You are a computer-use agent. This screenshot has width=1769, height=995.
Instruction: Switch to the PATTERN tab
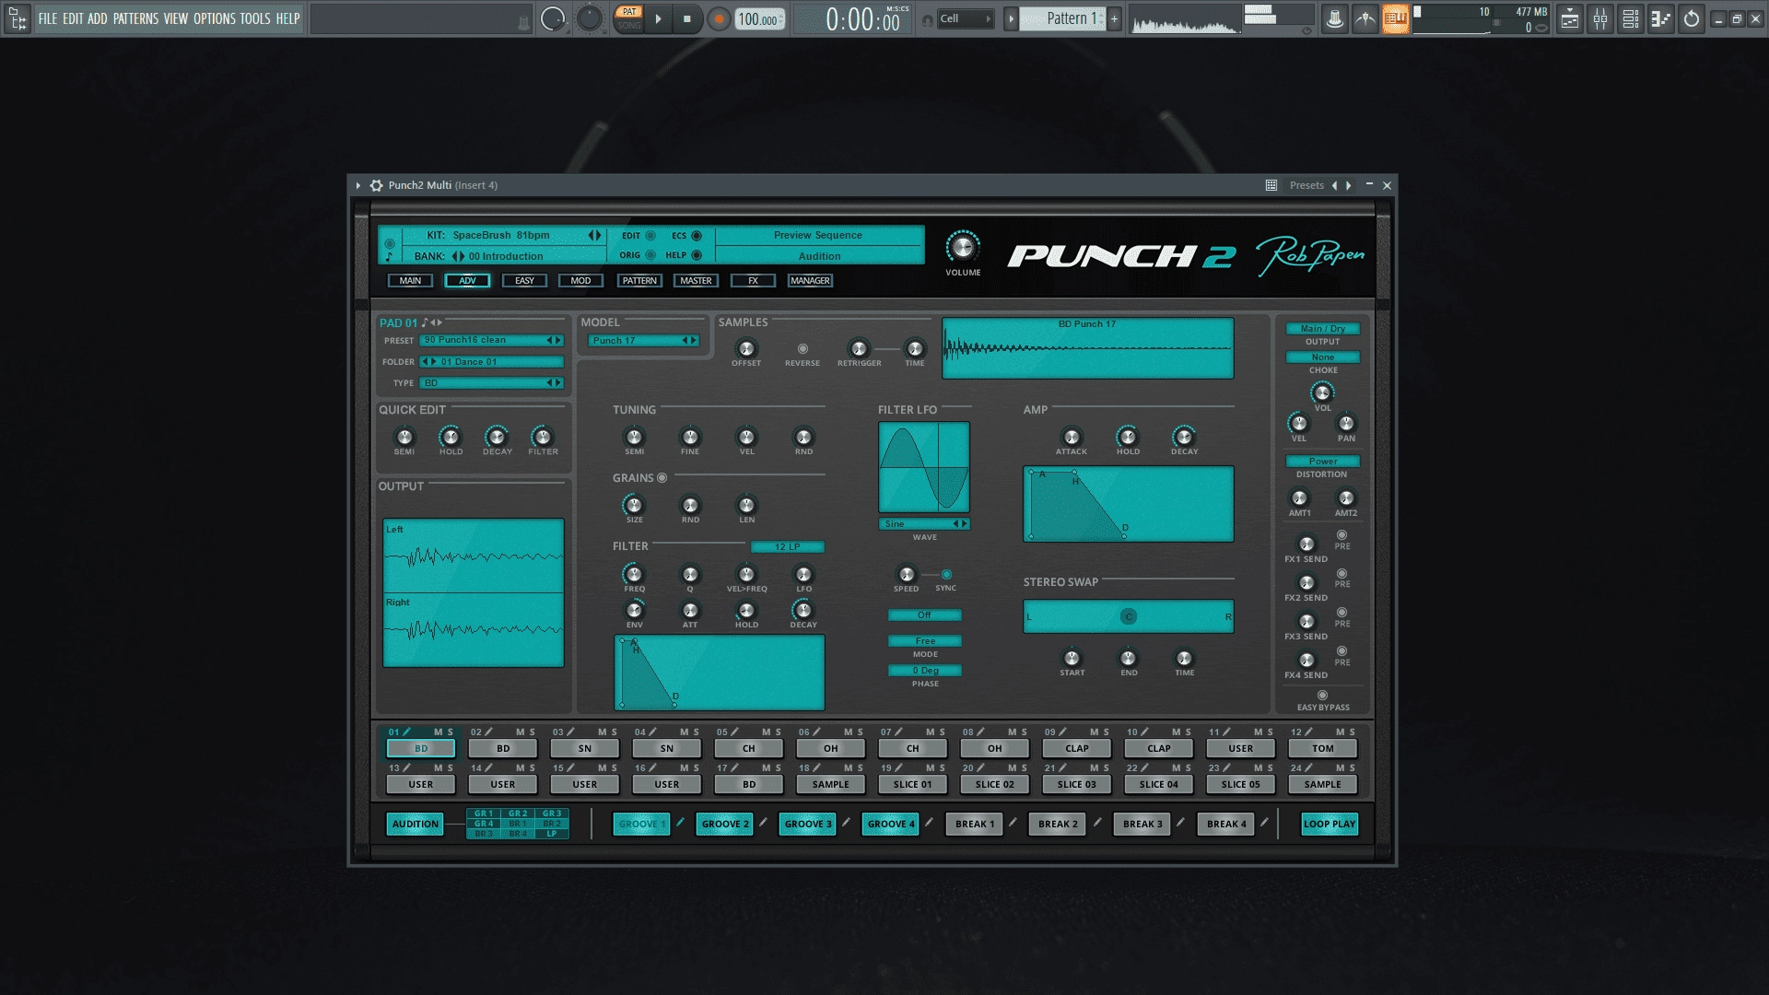[x=639, y=281]
